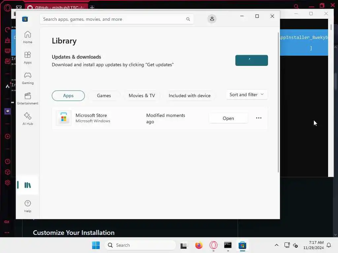Select the Movies & TV filter tab
338x253 pixels.
pos(142,96)
